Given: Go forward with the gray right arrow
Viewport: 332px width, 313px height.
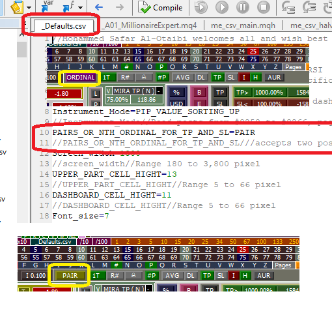Looking at the screenshot, I should pos(120,7).
